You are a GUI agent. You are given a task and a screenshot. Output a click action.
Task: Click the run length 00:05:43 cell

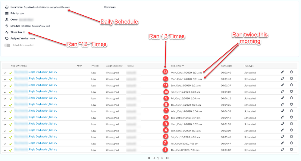[x=226, y=137]
